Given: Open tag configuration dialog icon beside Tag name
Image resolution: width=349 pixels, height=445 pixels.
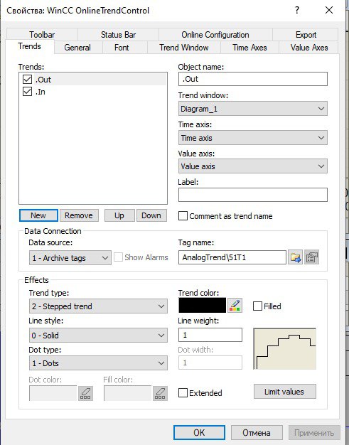Looking at the screenshot, I should pos(311,257).
